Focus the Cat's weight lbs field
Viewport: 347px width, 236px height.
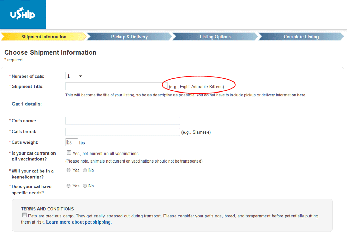tap(71, 142)
